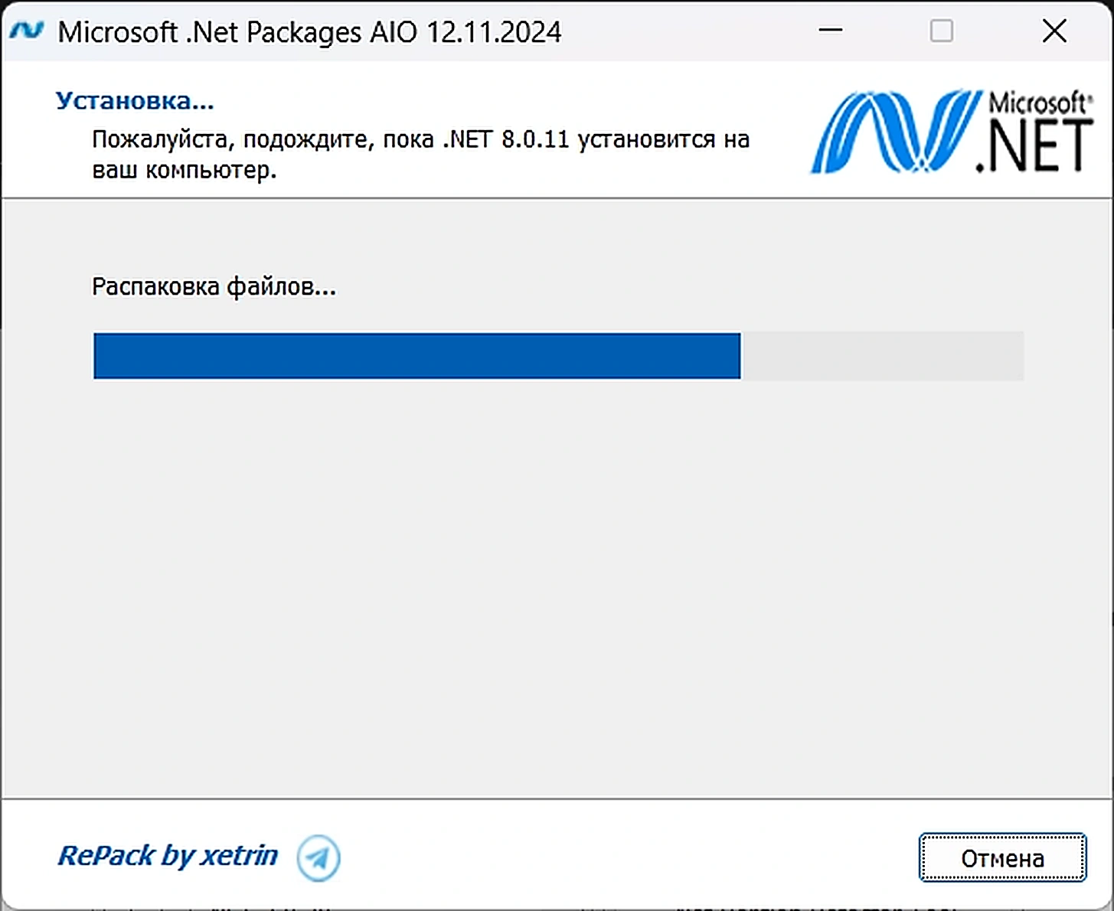1114x911 pixels.
Task: Open the Telegram paper-plane icon
Action: click(319, 857)
